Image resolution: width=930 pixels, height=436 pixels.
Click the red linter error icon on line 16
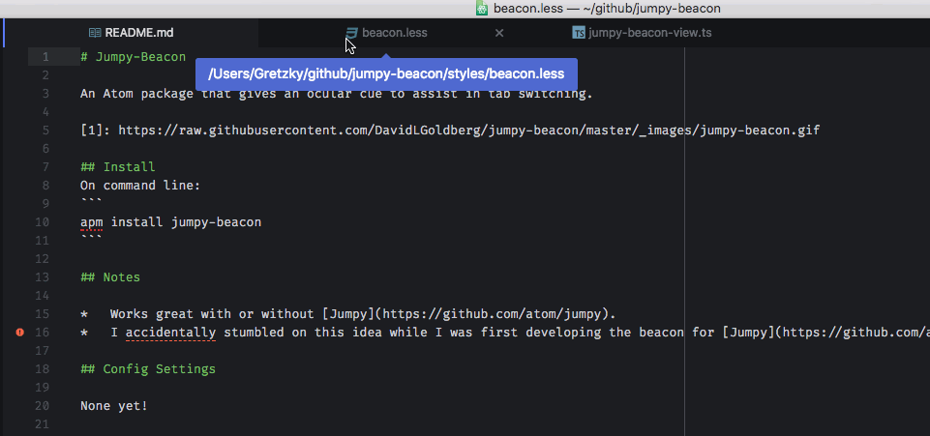19,333
